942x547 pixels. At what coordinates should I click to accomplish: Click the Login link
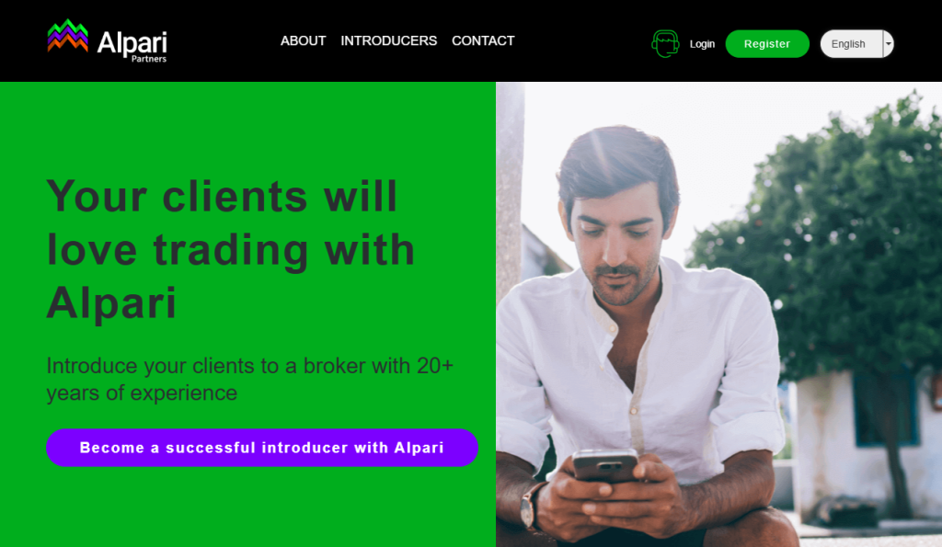(x=702, y=44)
